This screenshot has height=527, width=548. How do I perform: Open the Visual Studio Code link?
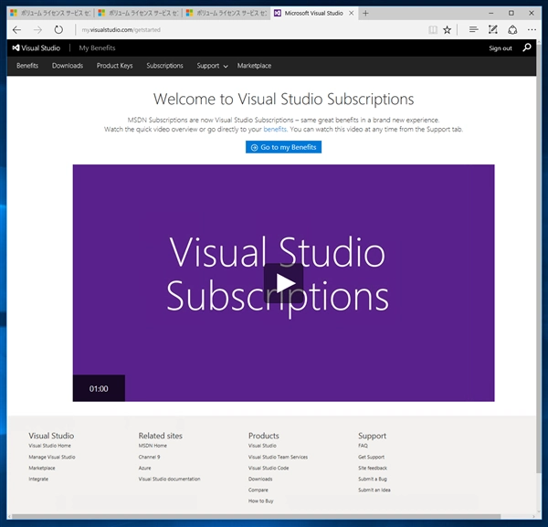(x=269, y=468)
